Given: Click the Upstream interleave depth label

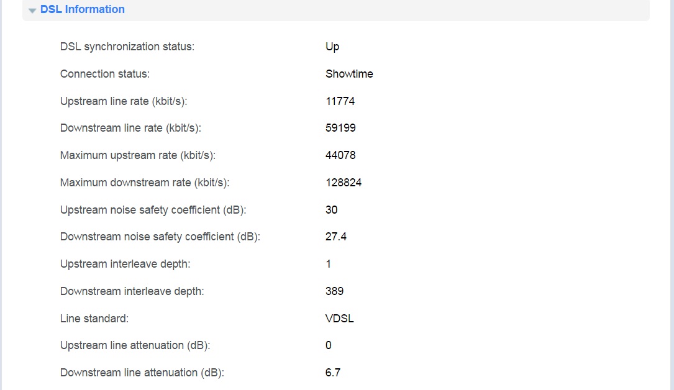Looking at the screenshot, I should click(125, 264).
